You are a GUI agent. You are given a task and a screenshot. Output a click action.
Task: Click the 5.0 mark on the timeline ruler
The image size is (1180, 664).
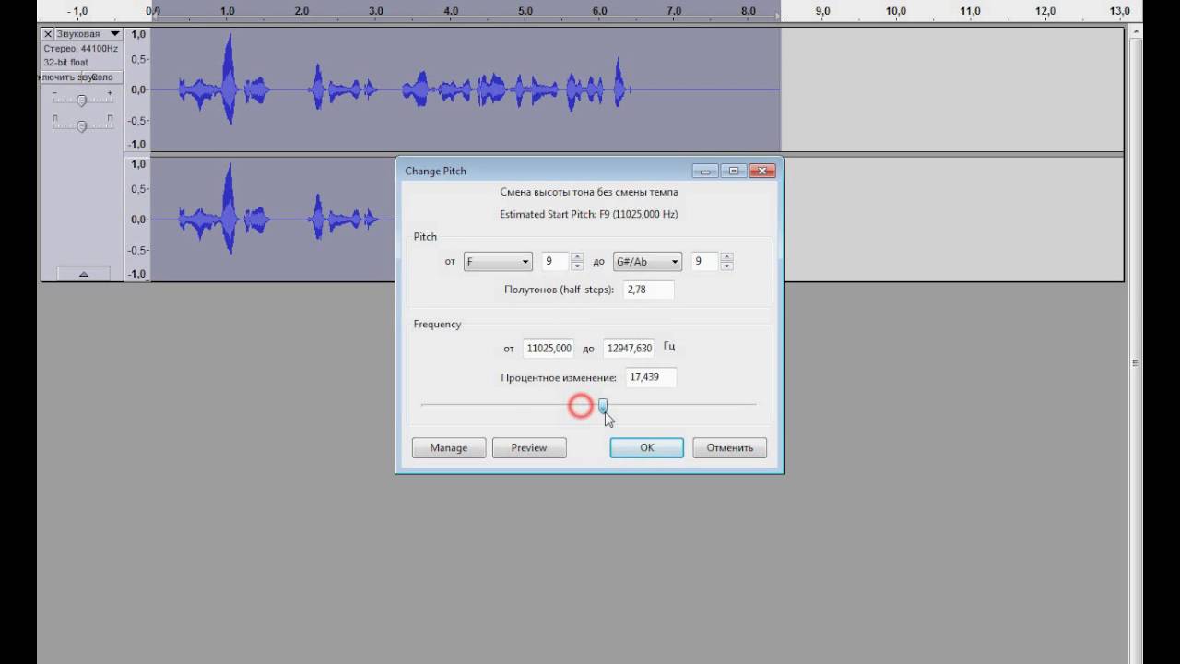click(525, 11)
